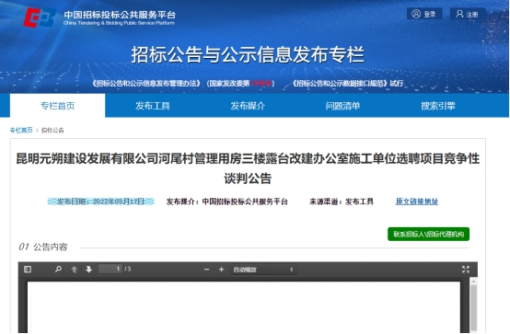
Task: Open the 问题清单 tab
Action: point(342,106)
